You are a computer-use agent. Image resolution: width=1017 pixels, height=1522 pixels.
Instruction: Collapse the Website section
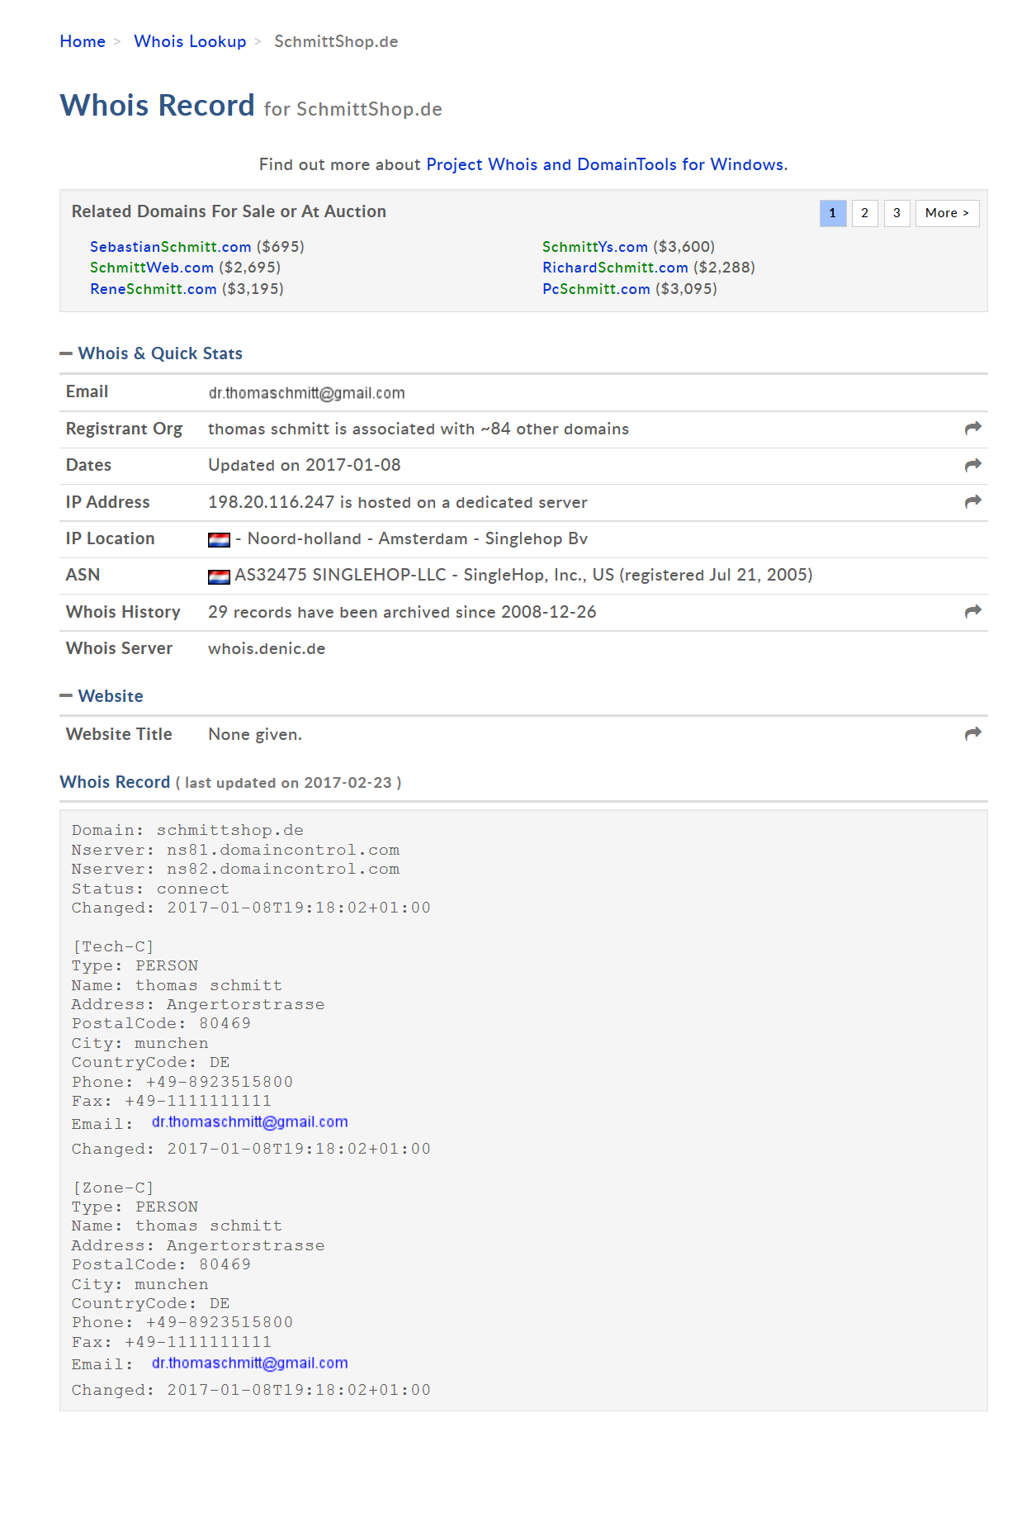pos(67,696)
